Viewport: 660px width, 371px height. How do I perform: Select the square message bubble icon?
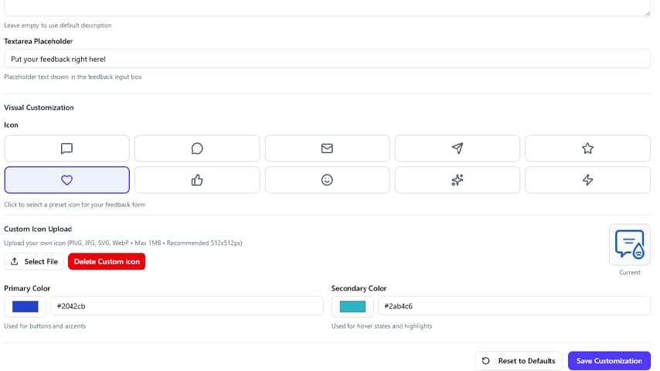tap(66, 148)
